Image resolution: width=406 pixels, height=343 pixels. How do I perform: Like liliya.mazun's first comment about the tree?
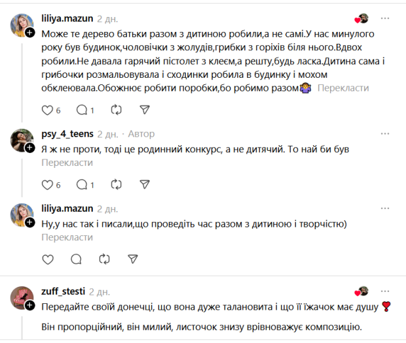tap(47, 110)
